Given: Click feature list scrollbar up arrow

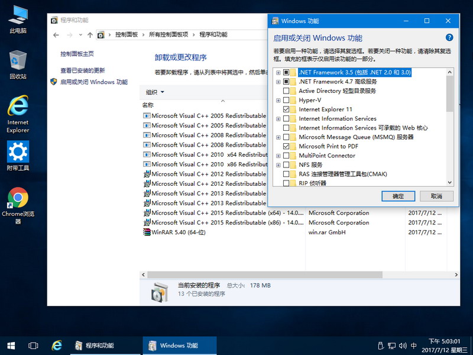Looking at the screenshot, I should coord(449,72).
